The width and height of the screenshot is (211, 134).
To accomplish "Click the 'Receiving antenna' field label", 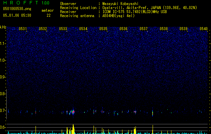I will [x=77, y=16].
